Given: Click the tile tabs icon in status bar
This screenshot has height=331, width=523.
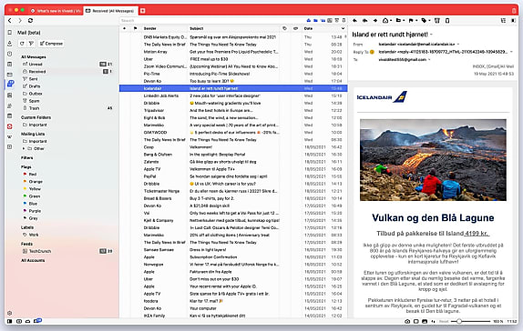Looking at the screenshot, I should pos(415,321).
